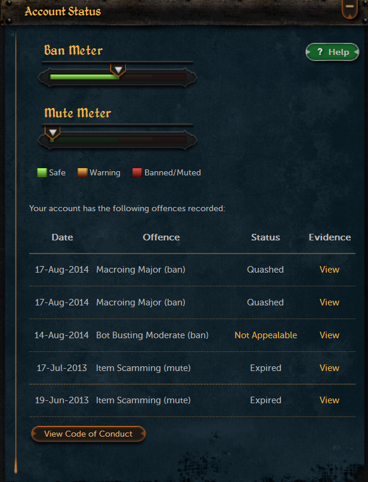Open the Help button
This screenshot has height=482, width=368.
point(332,52)
